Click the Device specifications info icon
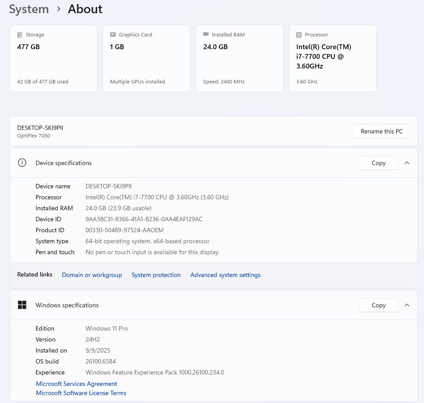This screenshot has height=403, width=424. click(x=22, y=163)
